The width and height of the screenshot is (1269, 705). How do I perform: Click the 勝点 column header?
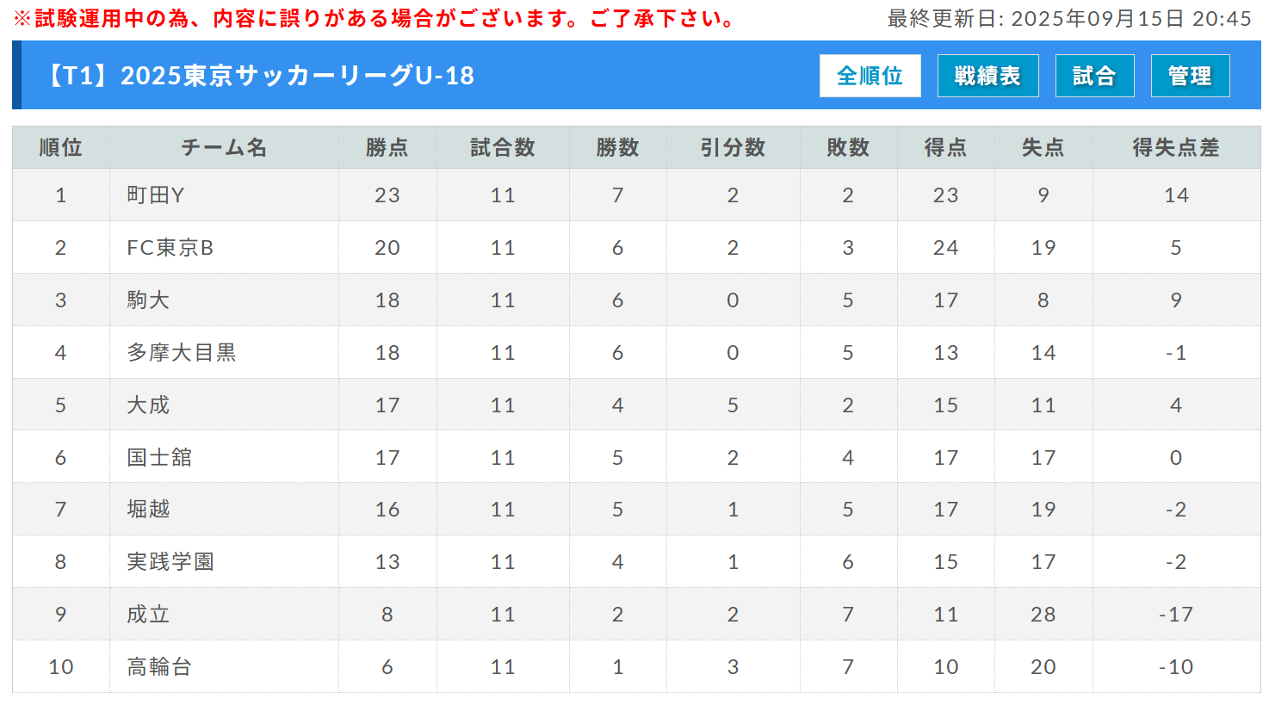387,148
